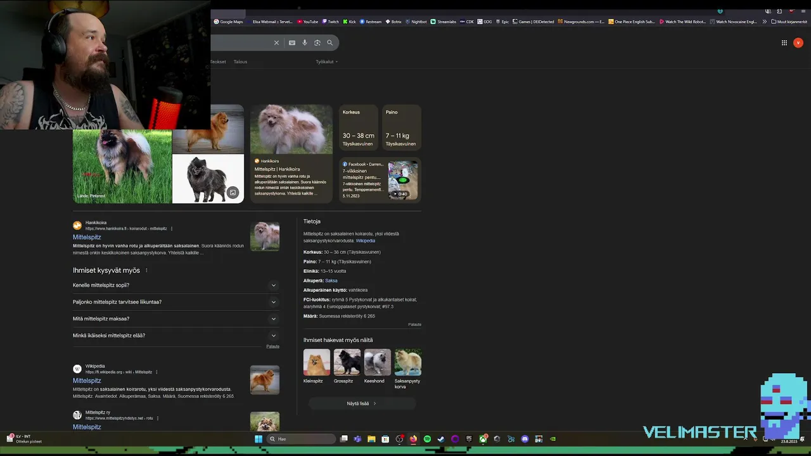811x456 pixels.
Task: Open the Streamlabs bookmark
Action: (444, 22)
